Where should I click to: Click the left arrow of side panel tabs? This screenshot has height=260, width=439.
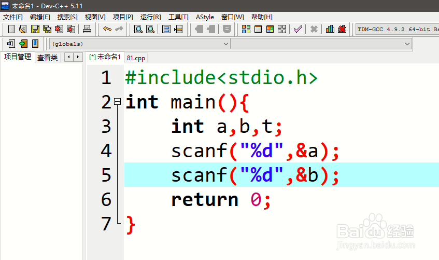[x=69, y=57]
